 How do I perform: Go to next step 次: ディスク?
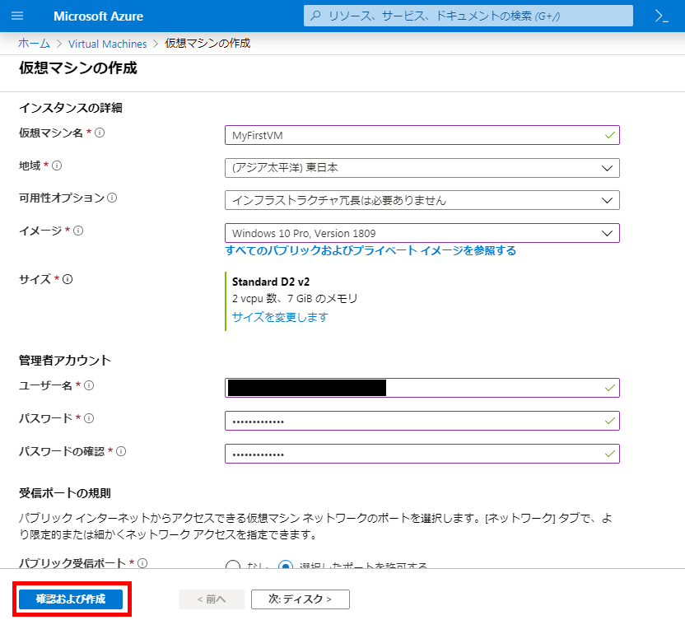click(x=301, y=599)
